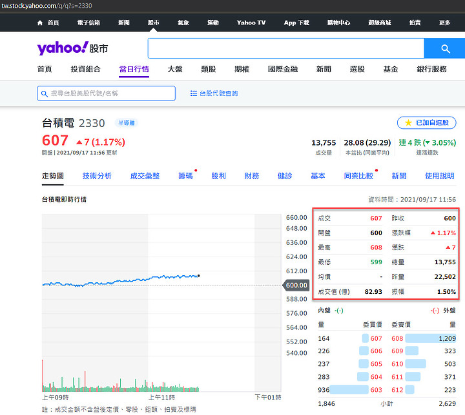Click the intraday volume bar chart
The width and height of the screenshot is (465, 415).
[120, 376]
